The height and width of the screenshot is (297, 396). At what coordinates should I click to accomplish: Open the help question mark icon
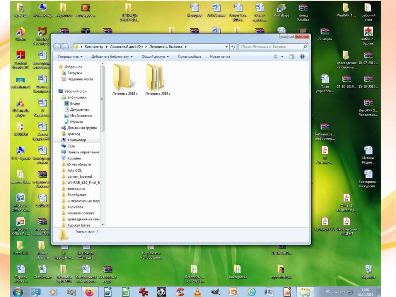point(302,57)
